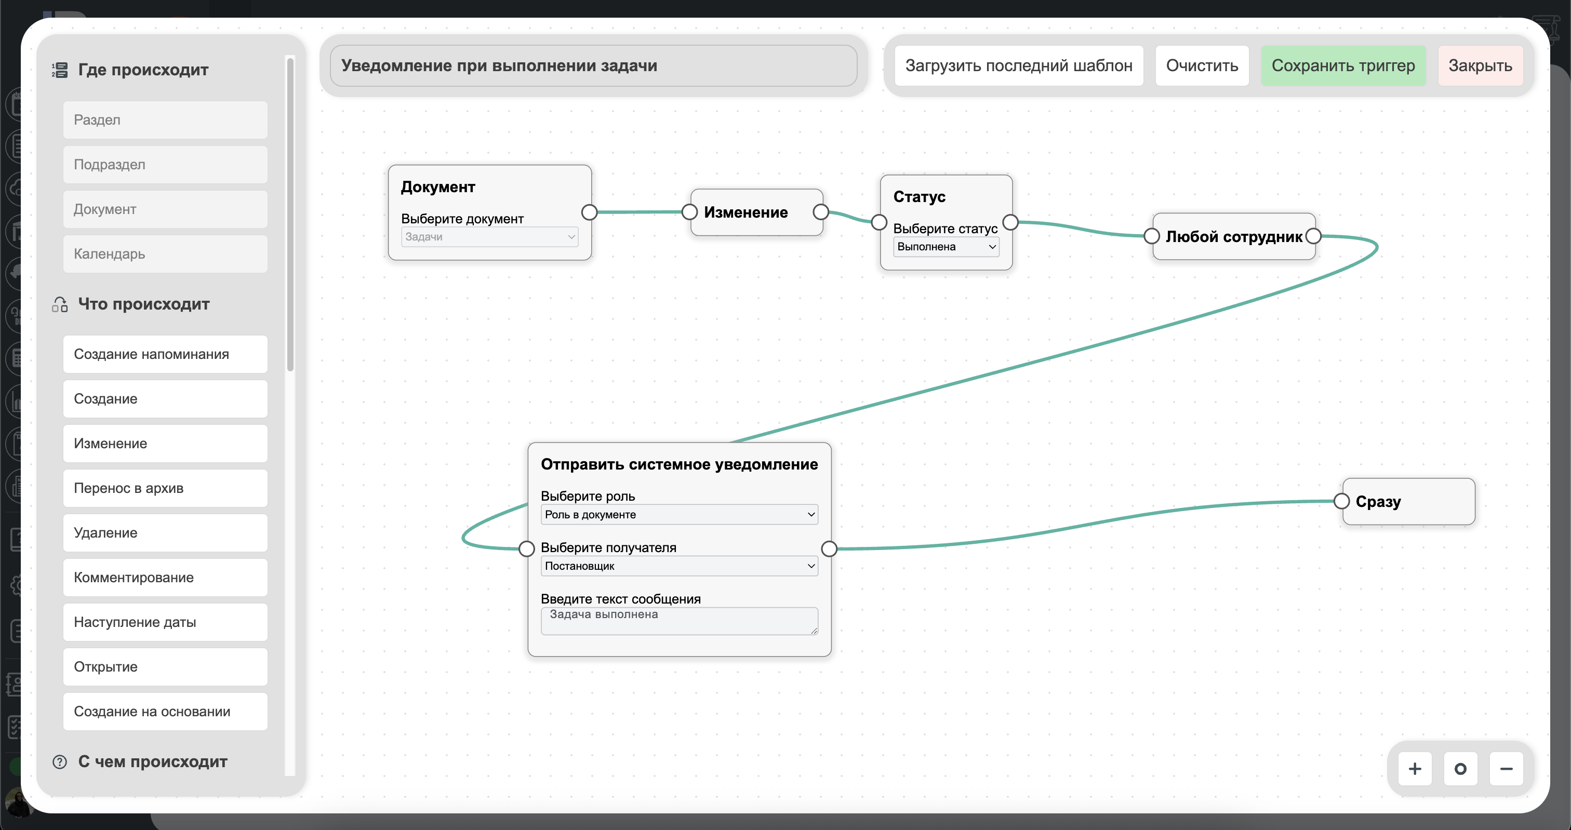Screen dimensions: 1571x830
Task: Click the zoom in plus icon
Action: pyautogui.click(x=1415, y=768)
